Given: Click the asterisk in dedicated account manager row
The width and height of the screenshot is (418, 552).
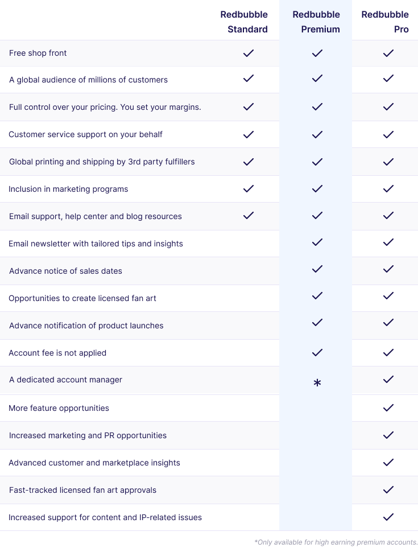Looking at the screenshot, I should [317, 382].
